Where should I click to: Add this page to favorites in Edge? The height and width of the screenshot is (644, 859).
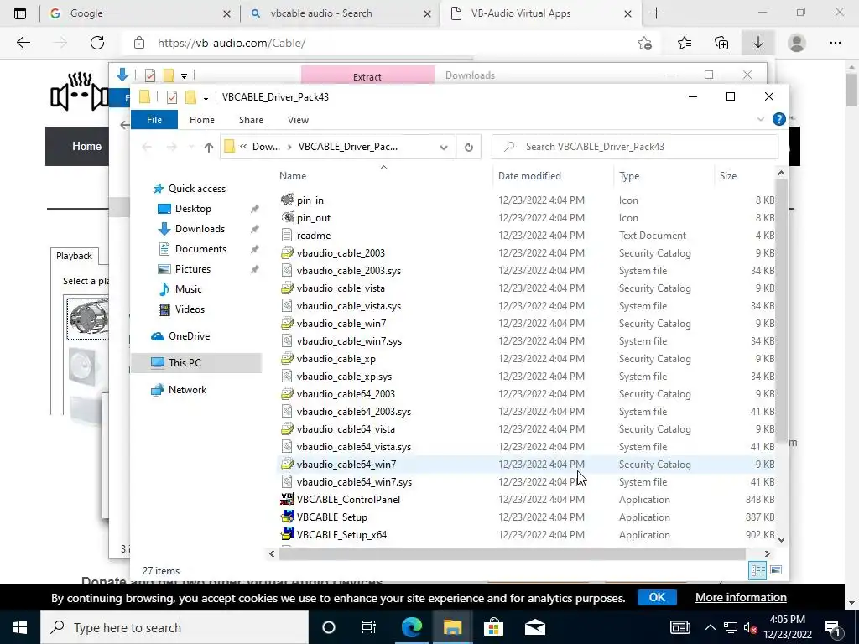pyautogui.click(x=645, y=43)
